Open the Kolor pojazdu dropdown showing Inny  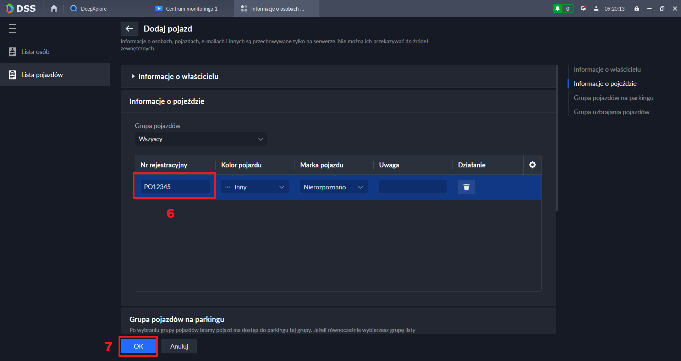tap(254, 187)
